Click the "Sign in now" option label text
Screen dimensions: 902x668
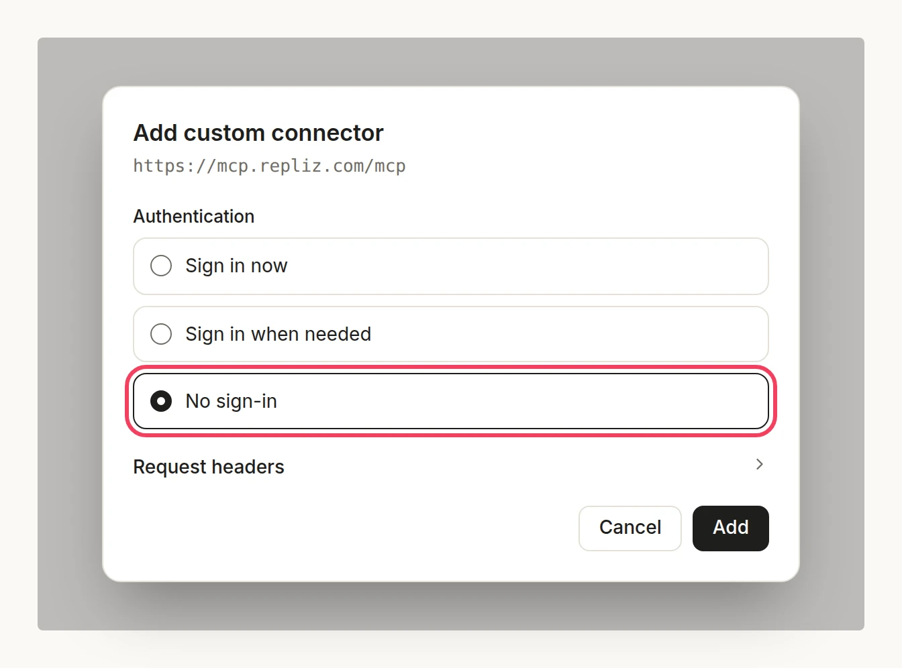pos(236,266)
